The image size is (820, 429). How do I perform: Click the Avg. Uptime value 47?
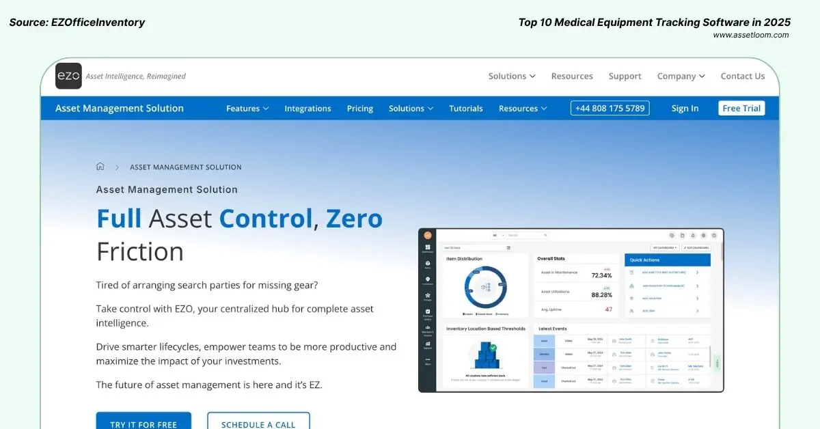point(609,309)
